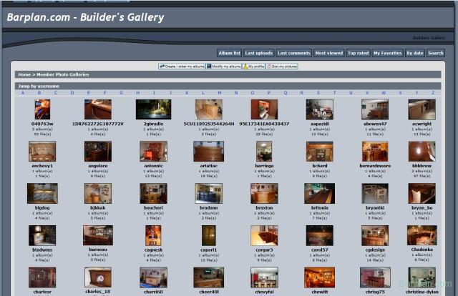Open 2gbradle gallery thumbnail
Screen dimensions: 458x296
[153, 109]
